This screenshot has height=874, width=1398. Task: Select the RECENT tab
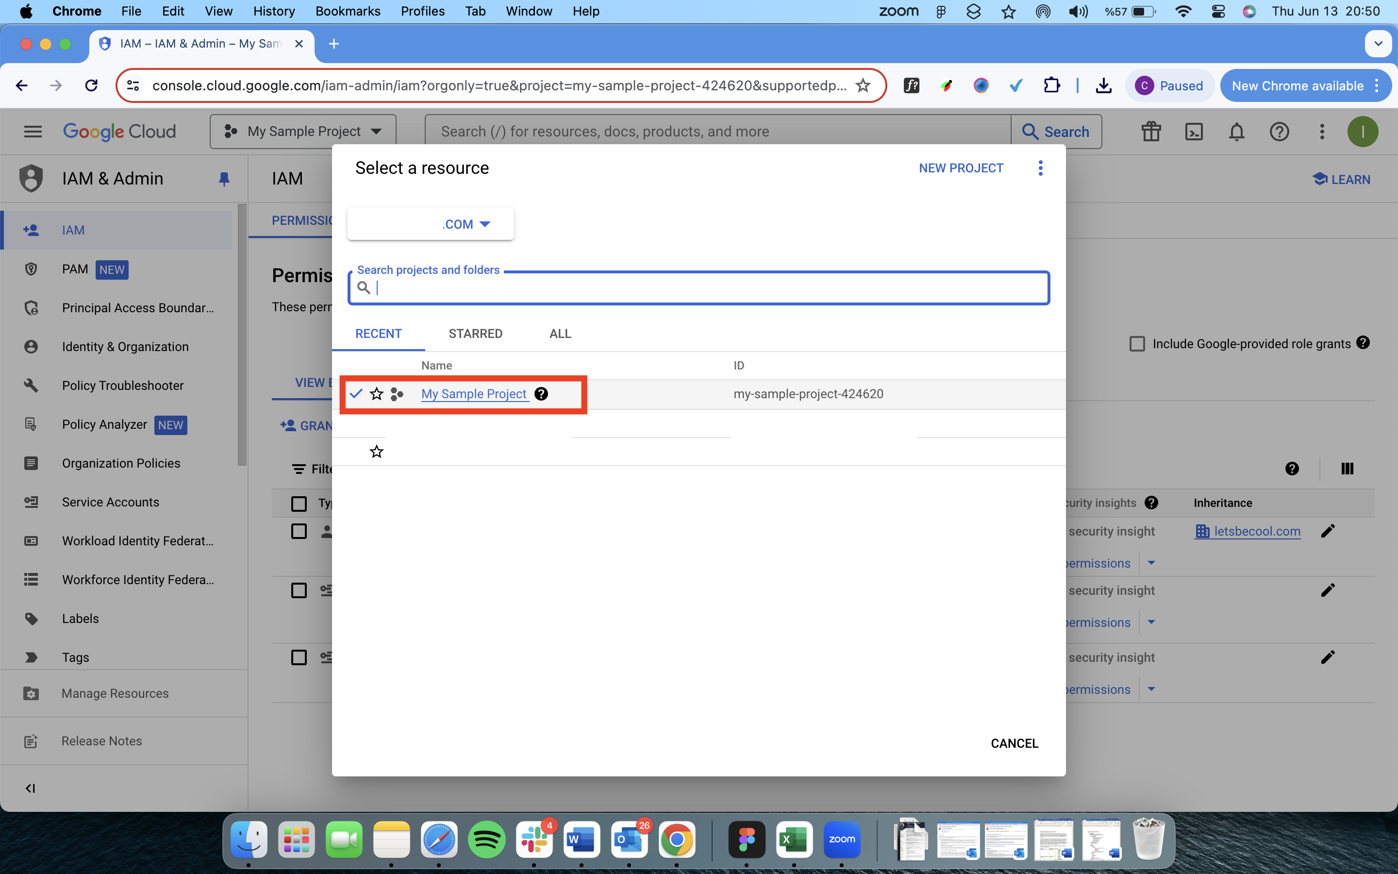point(379,334)
